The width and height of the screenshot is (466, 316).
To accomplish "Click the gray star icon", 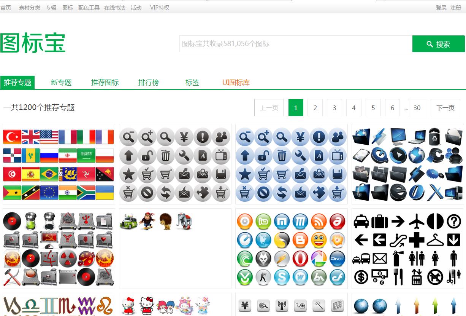I will point(128,174).
